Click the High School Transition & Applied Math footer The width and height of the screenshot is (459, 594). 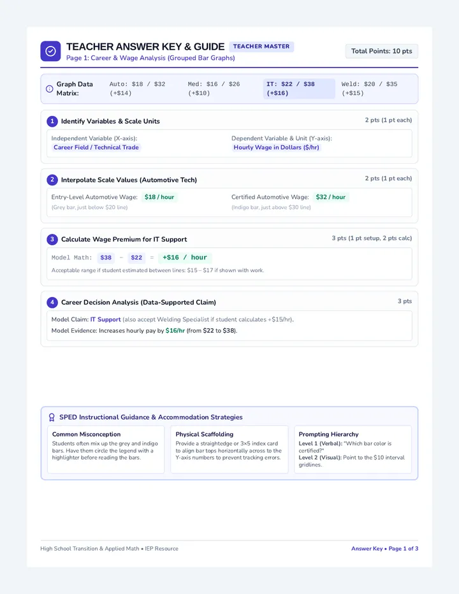tap(109, 549)
